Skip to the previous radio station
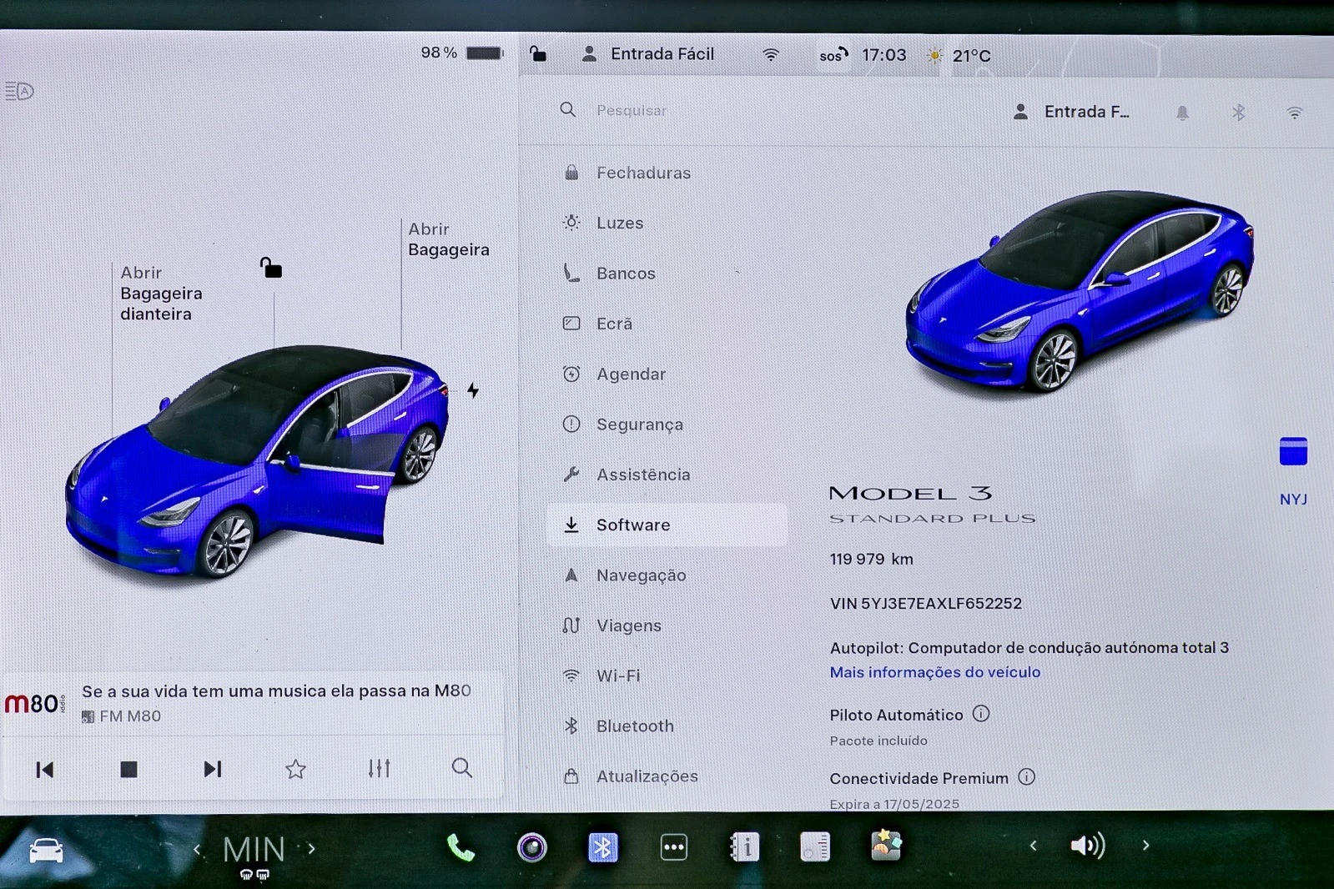The image size is (1334, 889). [45, 770]
